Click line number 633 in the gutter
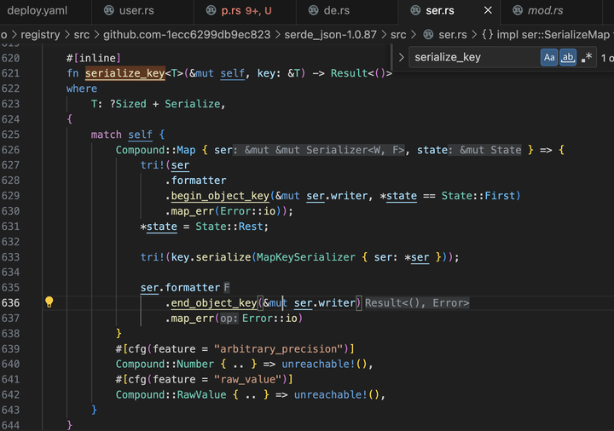 (x=10, y=256)
